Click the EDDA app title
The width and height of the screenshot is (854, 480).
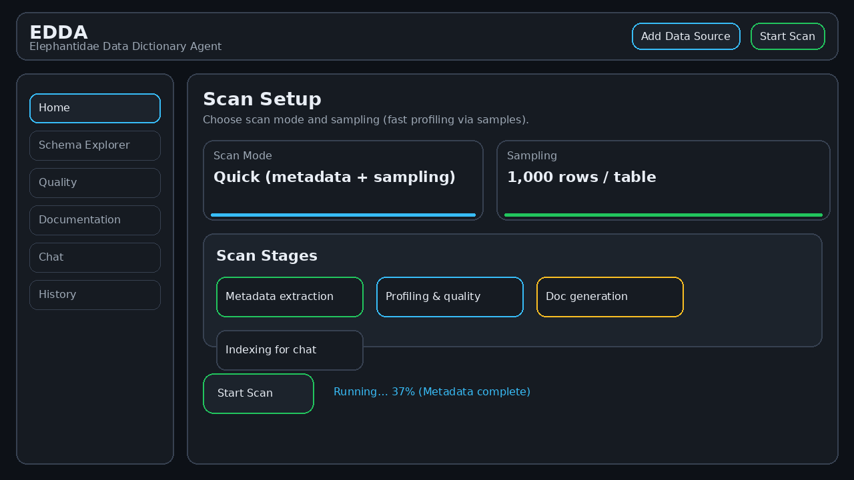59,33
